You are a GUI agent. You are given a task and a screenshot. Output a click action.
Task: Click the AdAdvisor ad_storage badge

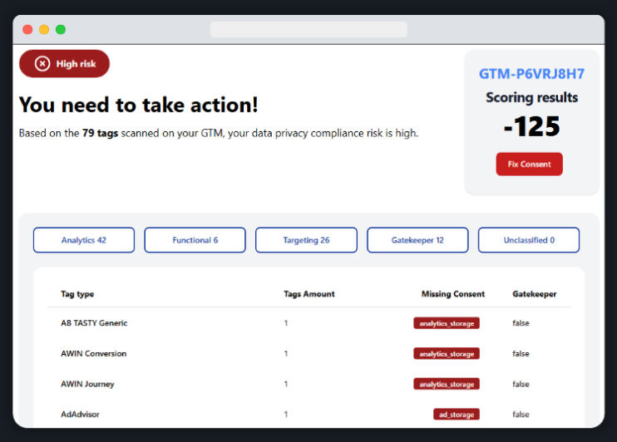(457, 414)
